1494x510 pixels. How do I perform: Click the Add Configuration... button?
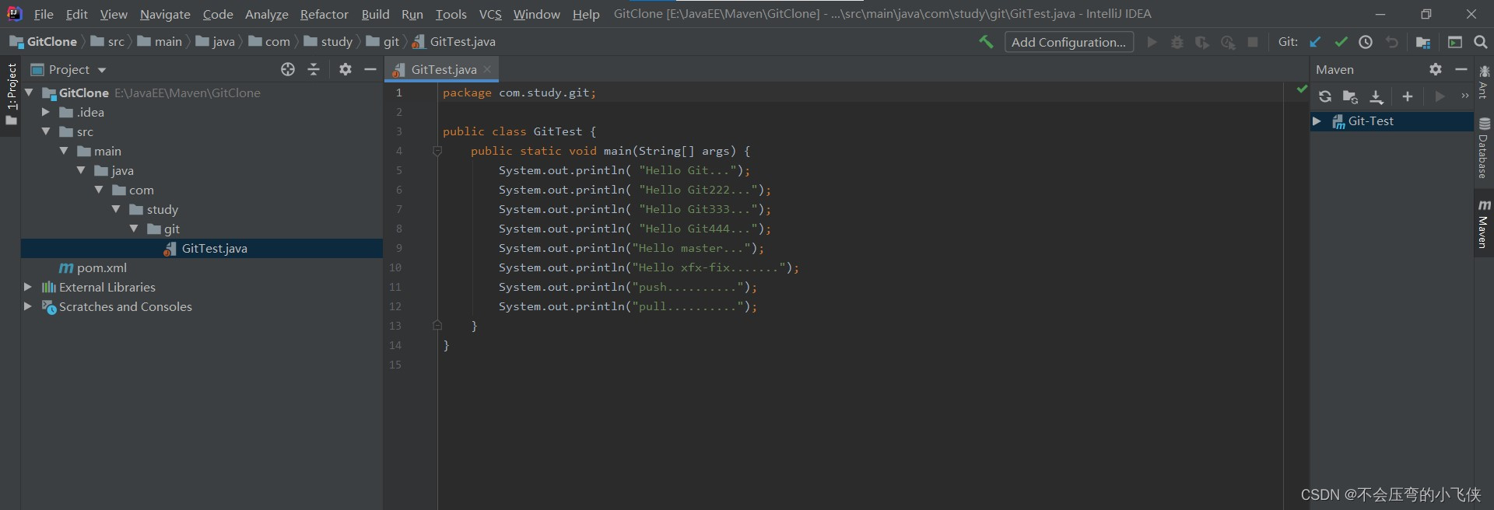pos(1068,42)
